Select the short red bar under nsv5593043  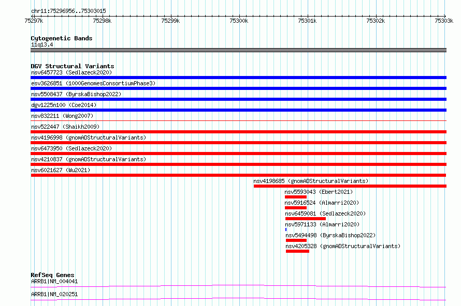tap(296, 197)
